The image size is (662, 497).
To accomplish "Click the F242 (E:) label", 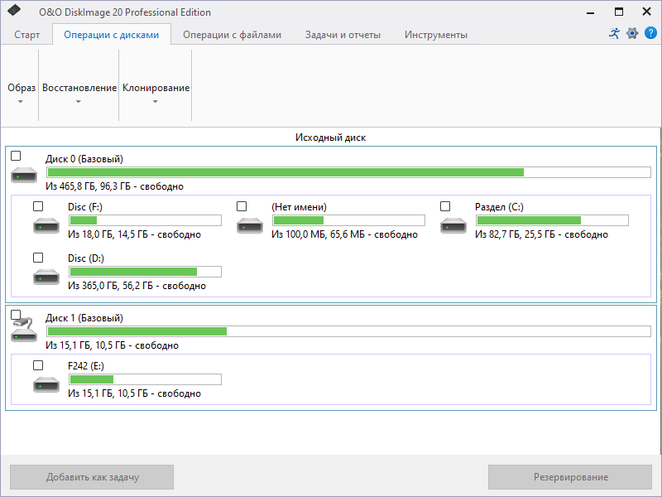I will [x=86, y=366].
